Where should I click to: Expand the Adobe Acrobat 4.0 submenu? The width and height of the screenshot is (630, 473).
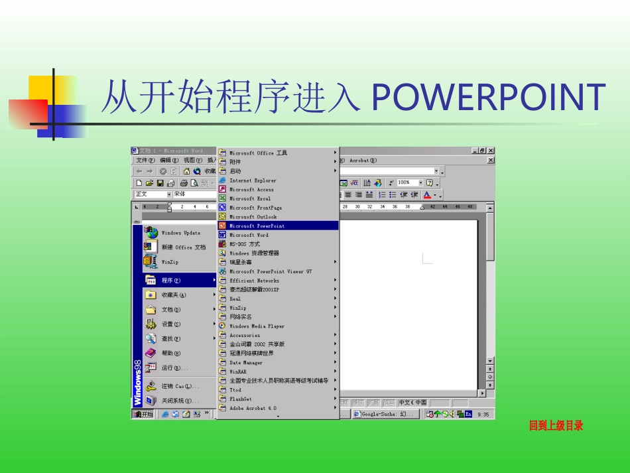coord(278,408)
